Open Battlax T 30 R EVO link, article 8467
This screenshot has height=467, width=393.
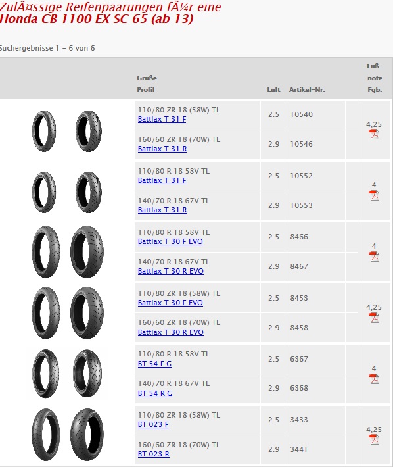point(170,271)
